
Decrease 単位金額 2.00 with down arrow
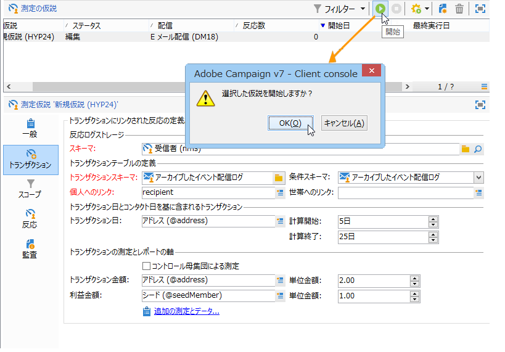click(x=415, y=284)
